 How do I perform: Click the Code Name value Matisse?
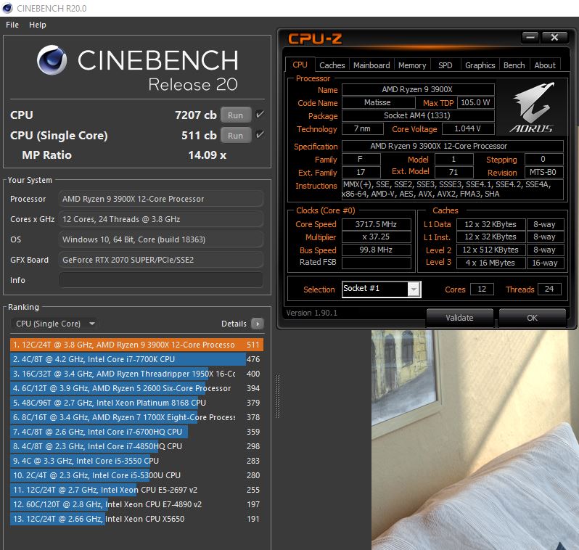coord(377,102)
